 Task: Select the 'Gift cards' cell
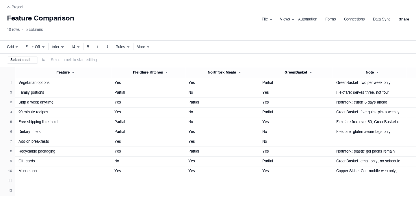pyautogui.click(x=63, y=161)
